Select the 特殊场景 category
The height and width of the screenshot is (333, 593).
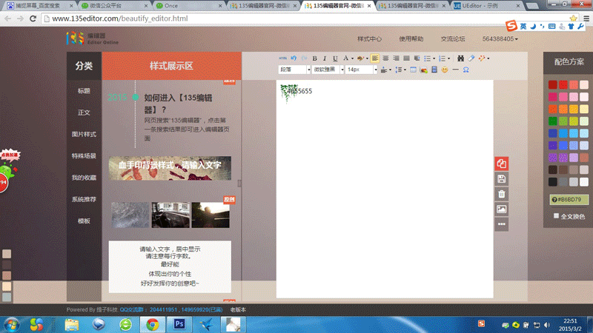pos(84,155)
